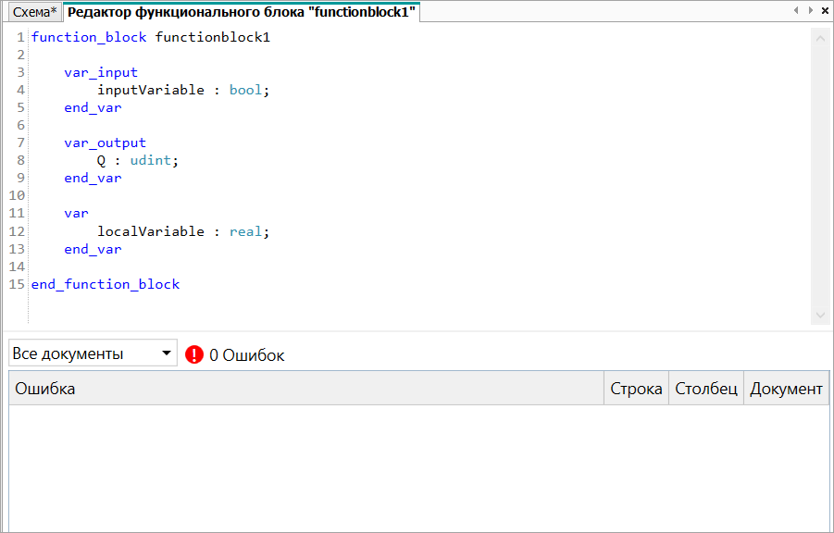Click the editor scrollbar down arrow
The image size is (834, 533).
821,316
